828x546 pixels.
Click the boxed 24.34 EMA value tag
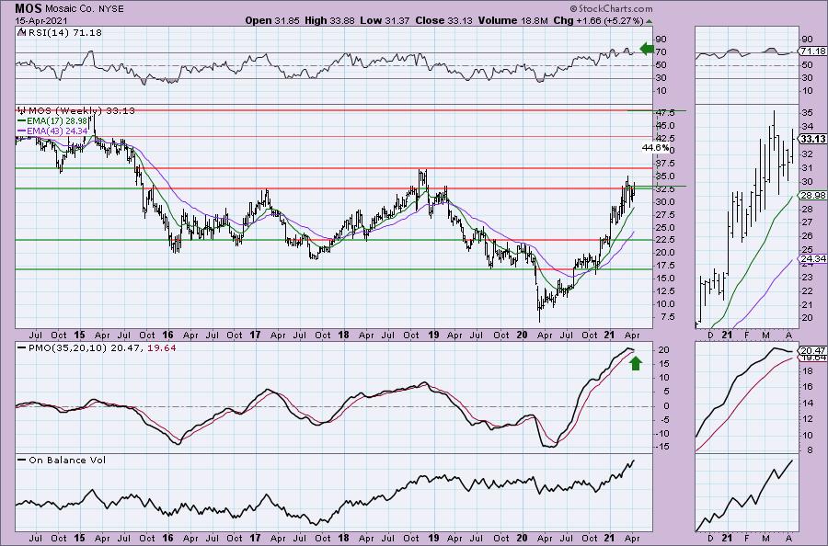(812, 258)
